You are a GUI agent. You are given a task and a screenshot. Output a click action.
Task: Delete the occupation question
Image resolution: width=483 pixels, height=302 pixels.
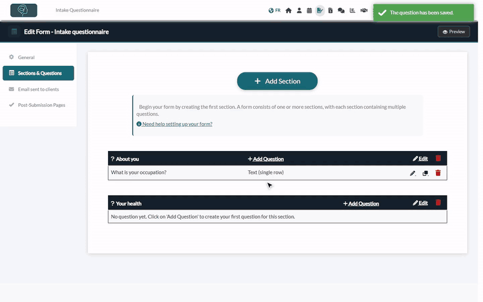438,173
